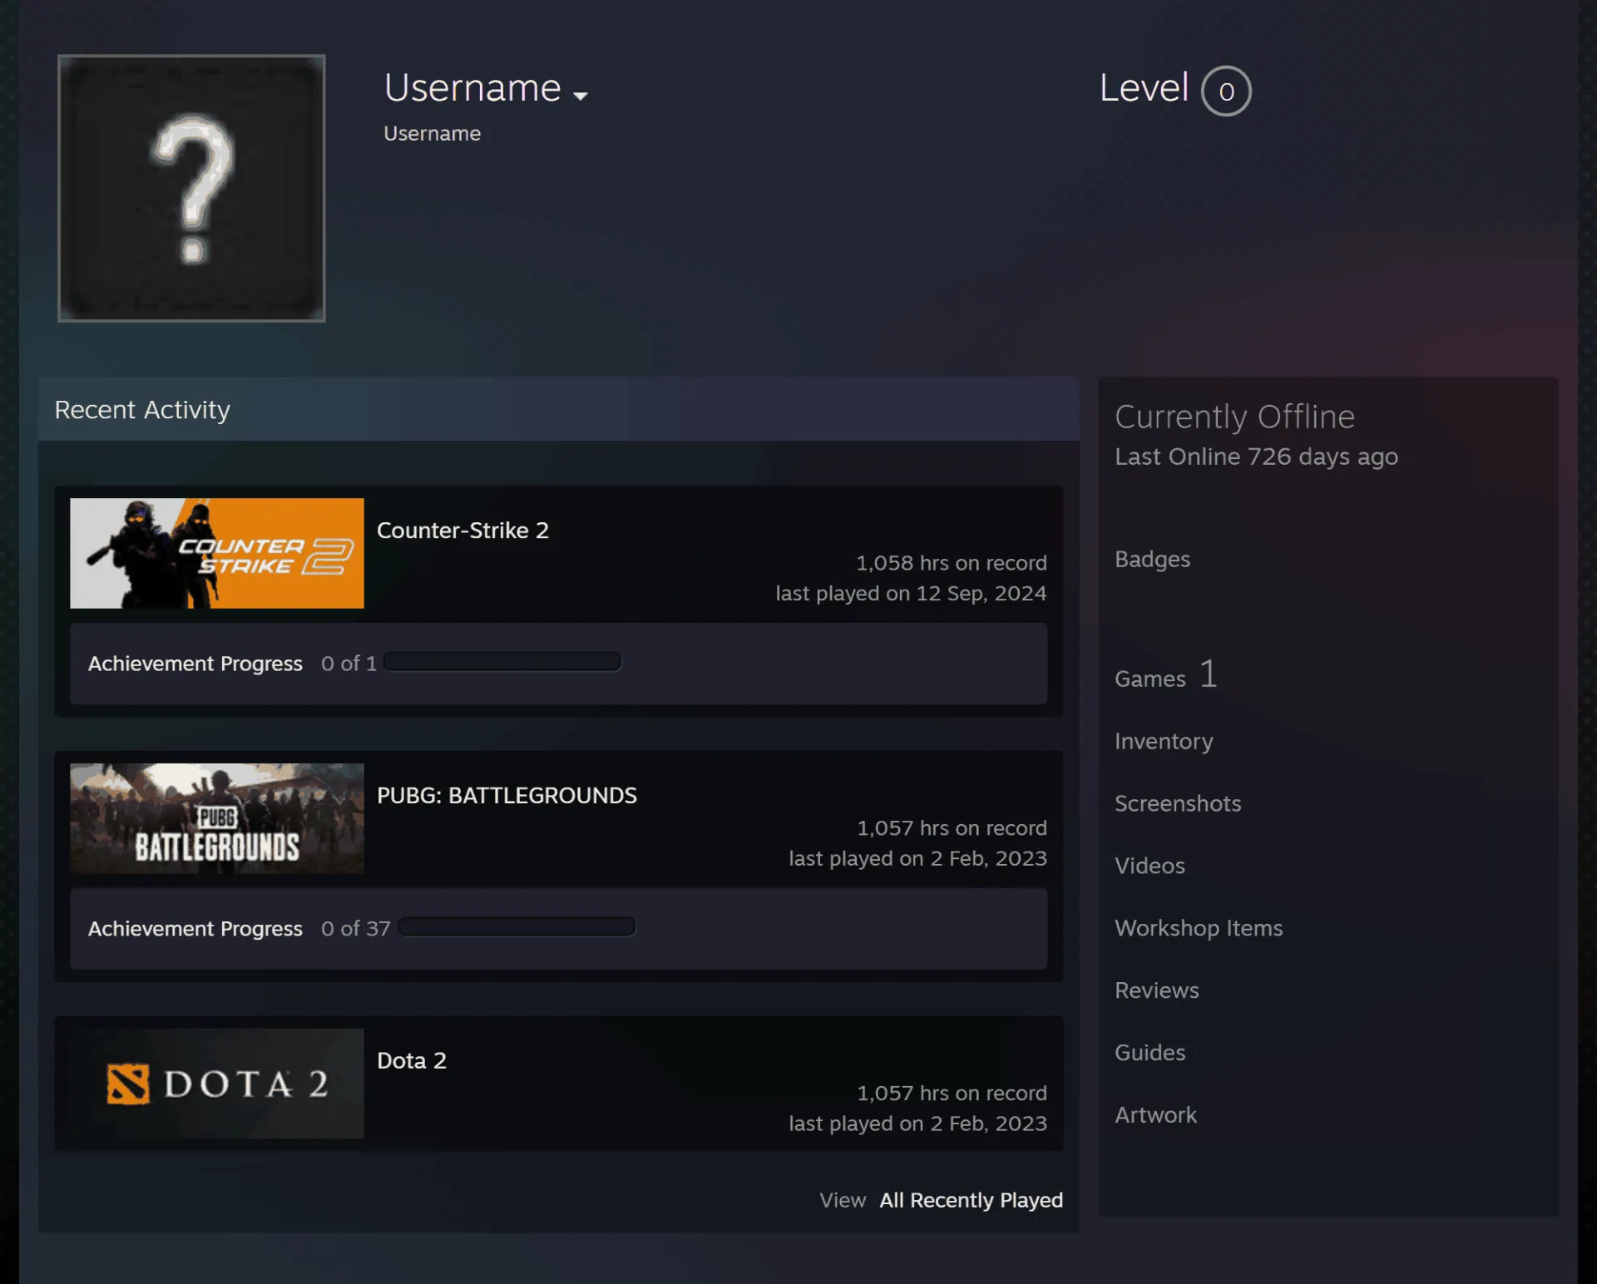The width and height of the screenshot is (1597, 1284).
Task: Open Workshop Items
Action: click(1199, 928)
